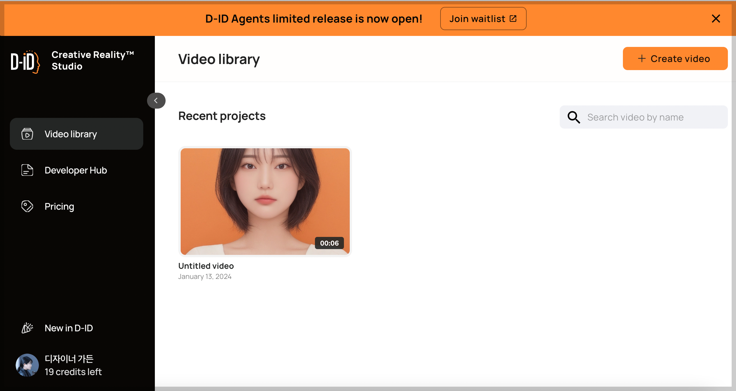Viewport: 736px width, 391px height.
Task: Click the 19 credits left text
Action: point(73,372)
